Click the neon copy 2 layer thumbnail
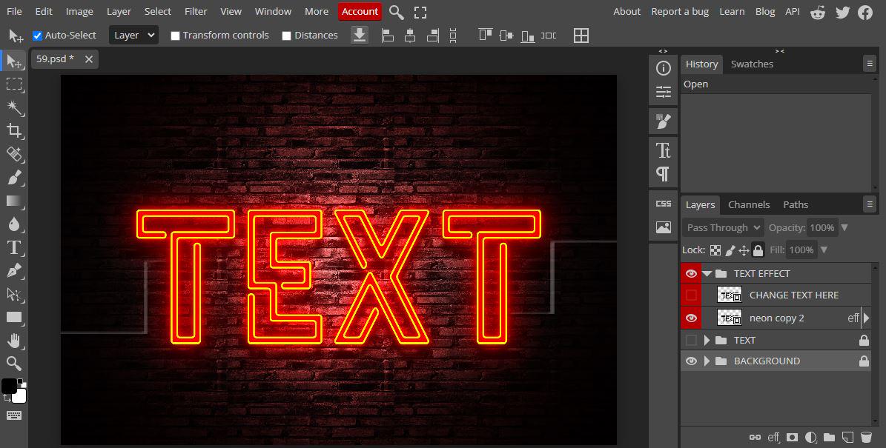 (730, 318)
